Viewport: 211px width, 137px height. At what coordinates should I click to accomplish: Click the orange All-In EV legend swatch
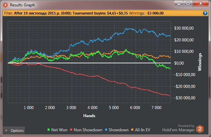point(132,130)
